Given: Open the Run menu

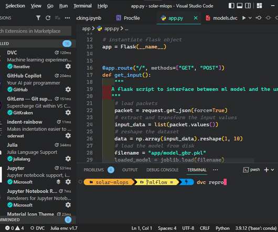Looking at the screenshot, I should pos(63,6).
